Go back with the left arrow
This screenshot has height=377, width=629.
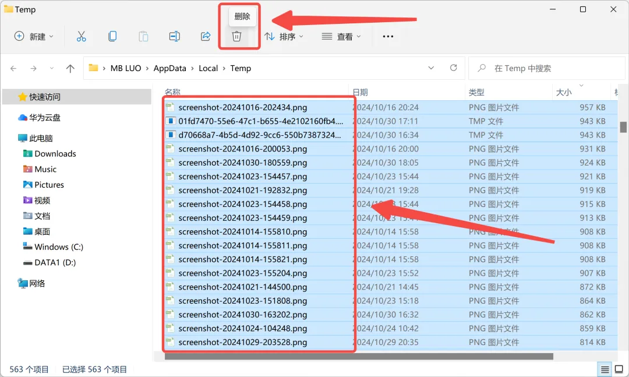[x=13, y=69]
